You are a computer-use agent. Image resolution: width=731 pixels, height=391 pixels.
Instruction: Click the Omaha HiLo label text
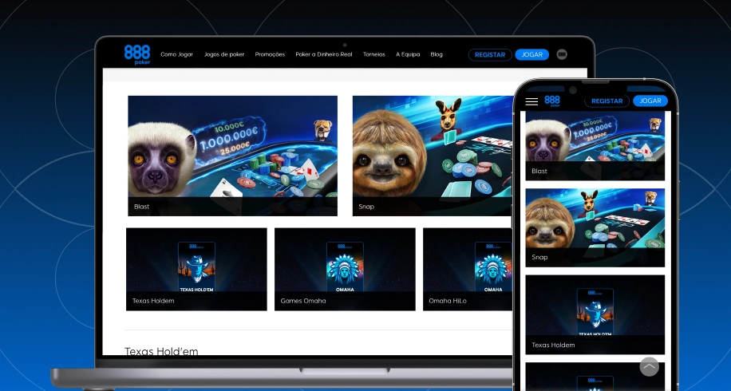448,301
